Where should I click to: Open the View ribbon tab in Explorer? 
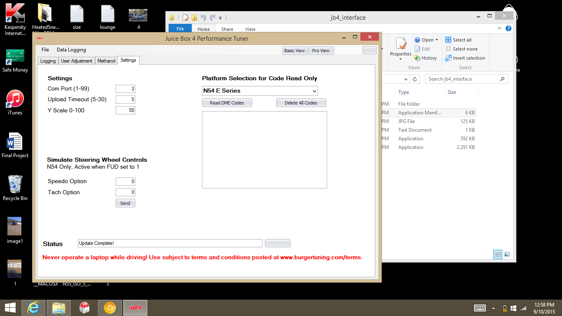tap(250, 29)
